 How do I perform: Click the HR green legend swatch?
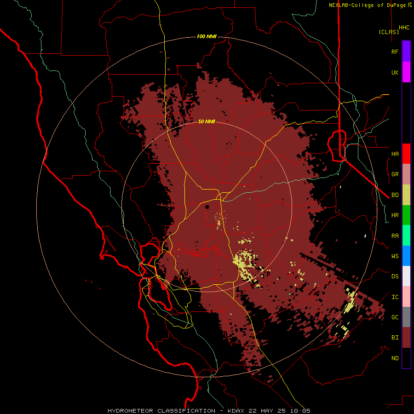pyautogui.click(x=406, y=215)
